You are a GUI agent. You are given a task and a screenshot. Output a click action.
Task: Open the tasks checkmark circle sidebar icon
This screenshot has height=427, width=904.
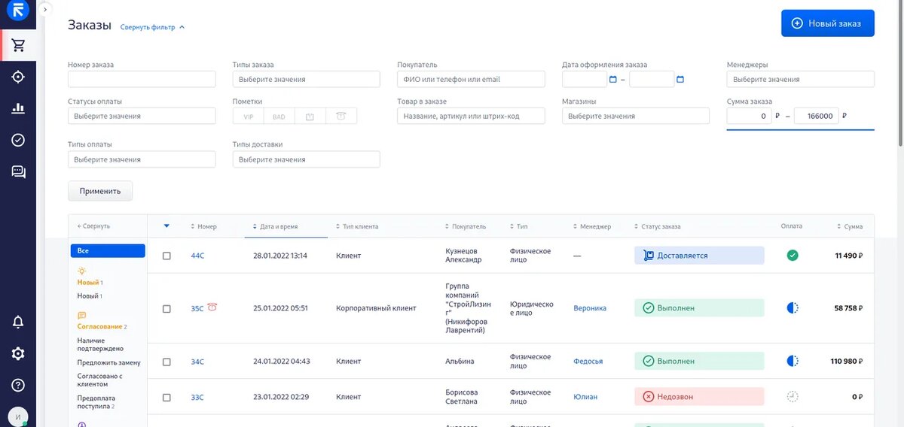coord(18,140)
